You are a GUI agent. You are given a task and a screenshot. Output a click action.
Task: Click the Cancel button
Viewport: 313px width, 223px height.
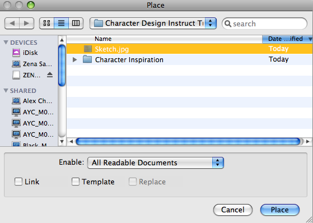pyautogui.click(x=233, y=210)
